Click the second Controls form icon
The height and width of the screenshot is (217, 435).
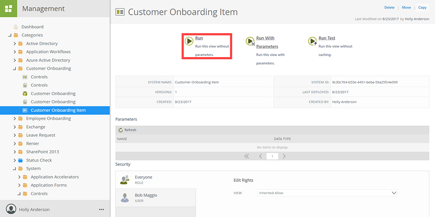tap(24, 85)
